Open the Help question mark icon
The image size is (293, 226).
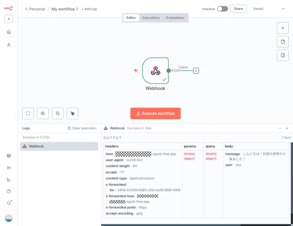(9, 191)
